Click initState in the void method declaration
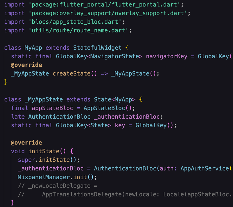The width and height of the screenshot is (233, 207). coord(44,151)
